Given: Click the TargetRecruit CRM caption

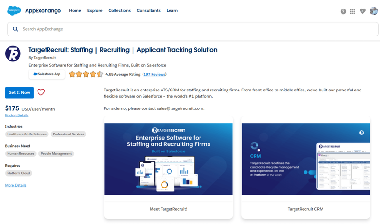Looking at the screenshot, I should coord(305,209).
